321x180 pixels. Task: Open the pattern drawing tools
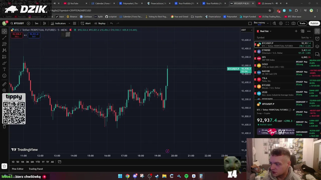(4, 50)
